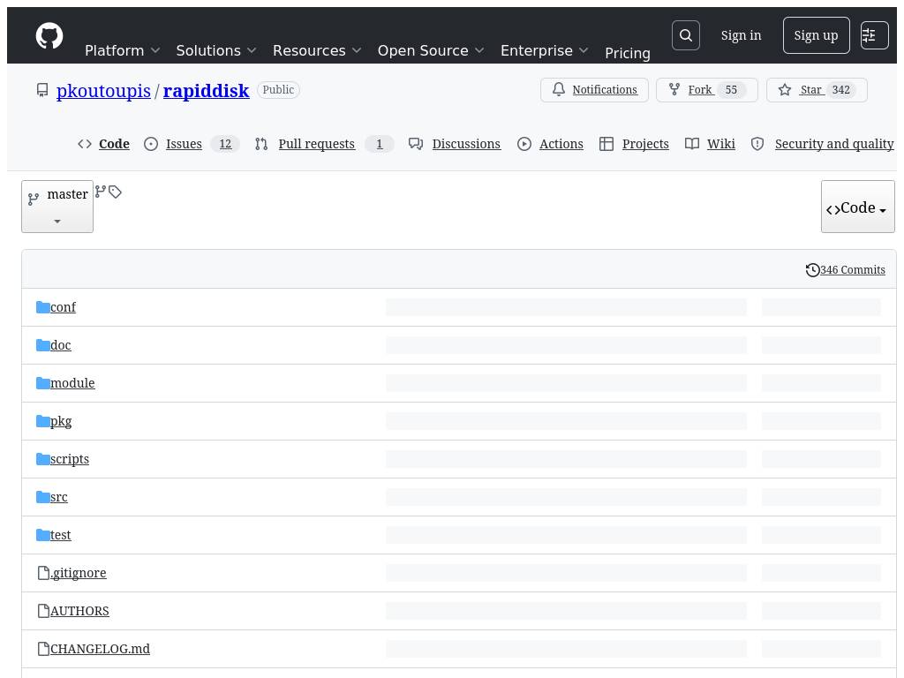Click the Wiki book icon
The height and width of the screenshot is (678, 904).
692,144
